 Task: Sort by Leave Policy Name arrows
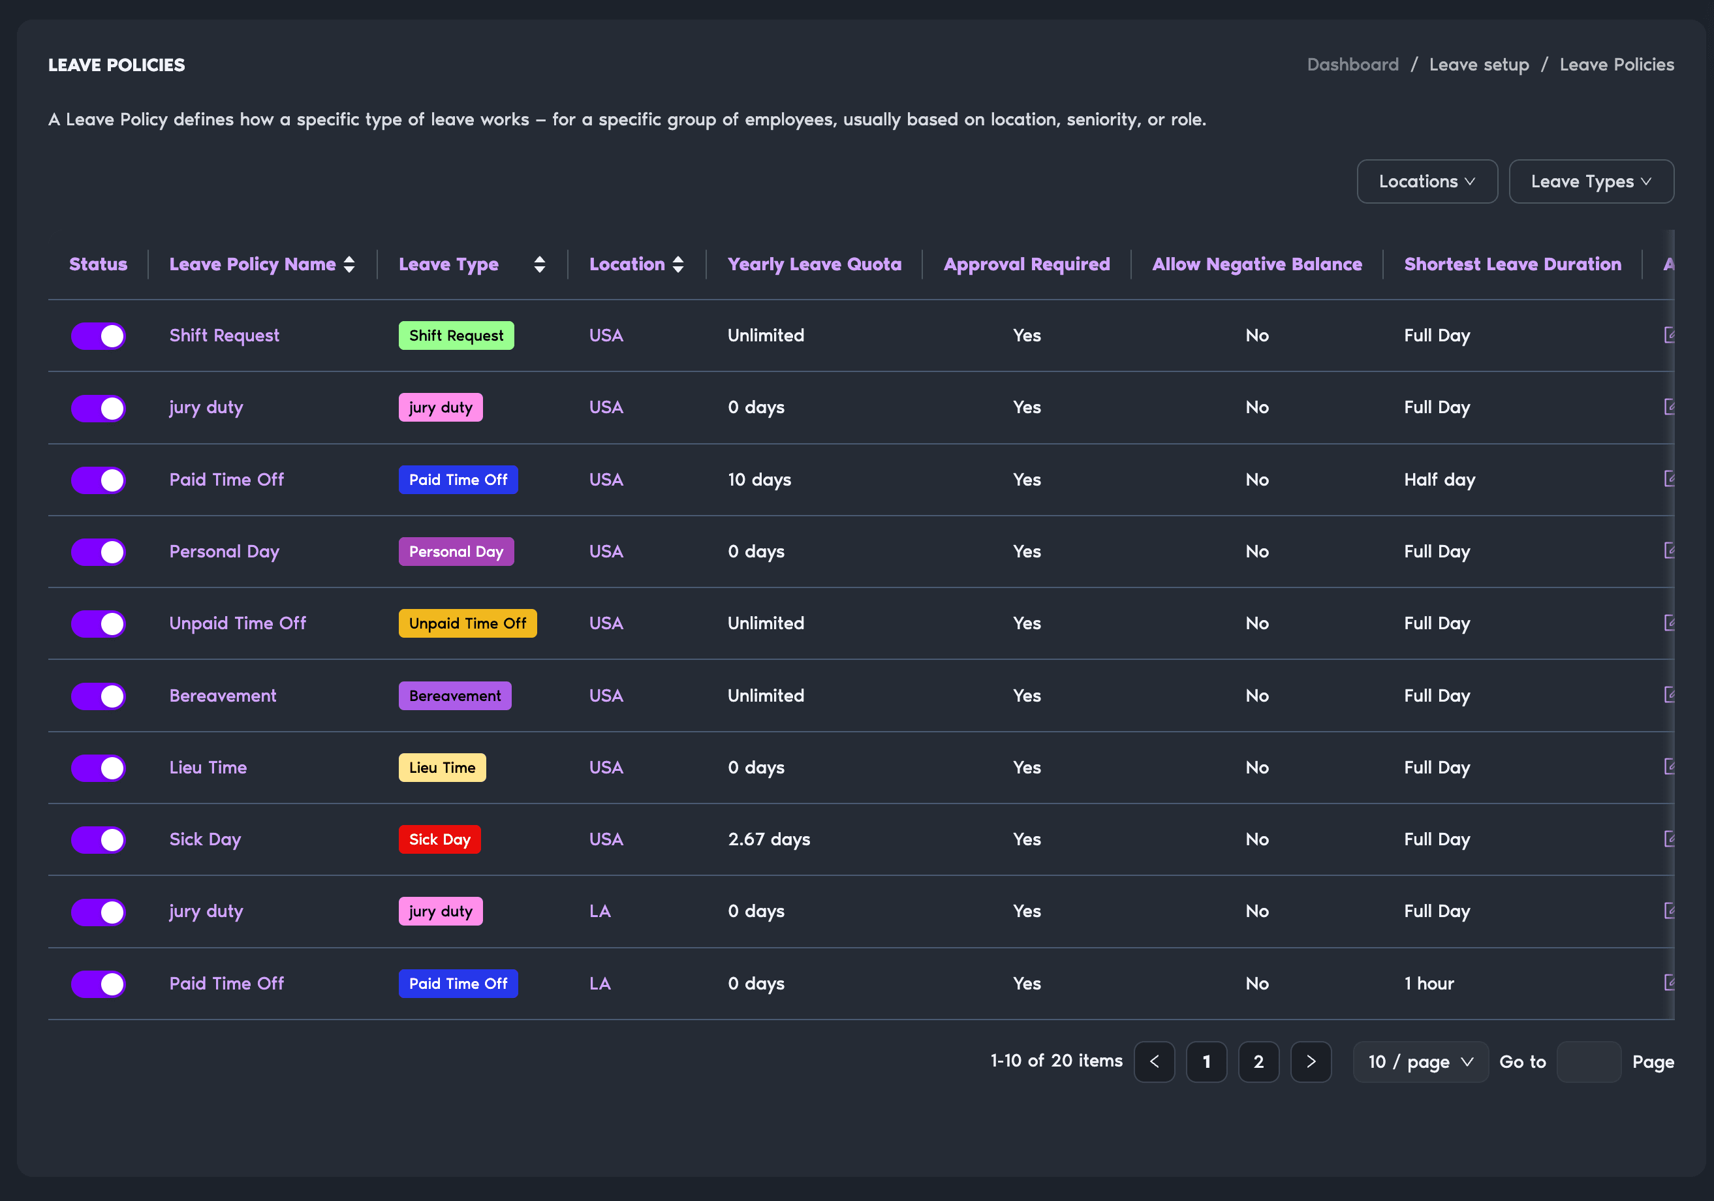349,264
